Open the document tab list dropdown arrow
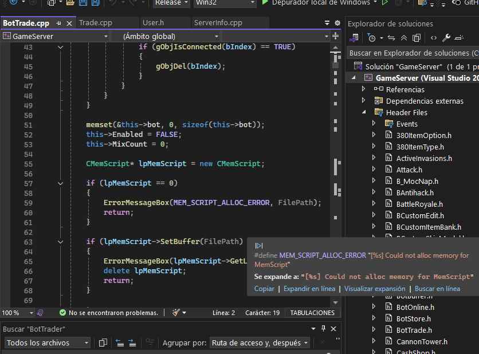The height and width of the screenshot is (354, 479). point(327,23)
